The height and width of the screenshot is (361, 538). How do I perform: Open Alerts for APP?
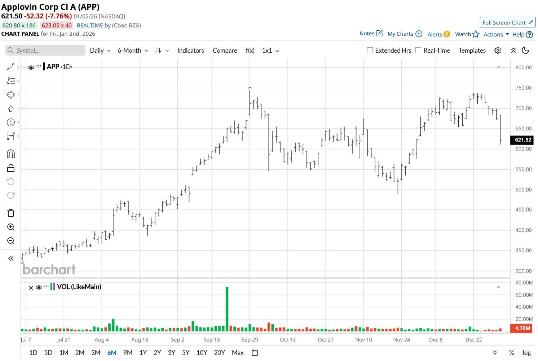click(439, 34)
